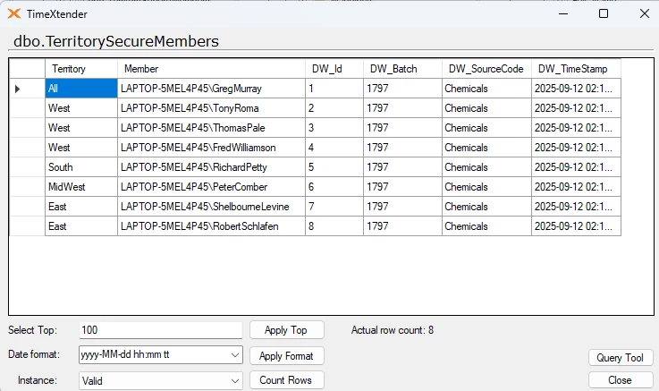Click the Apply Top button

tap(287, 330)
